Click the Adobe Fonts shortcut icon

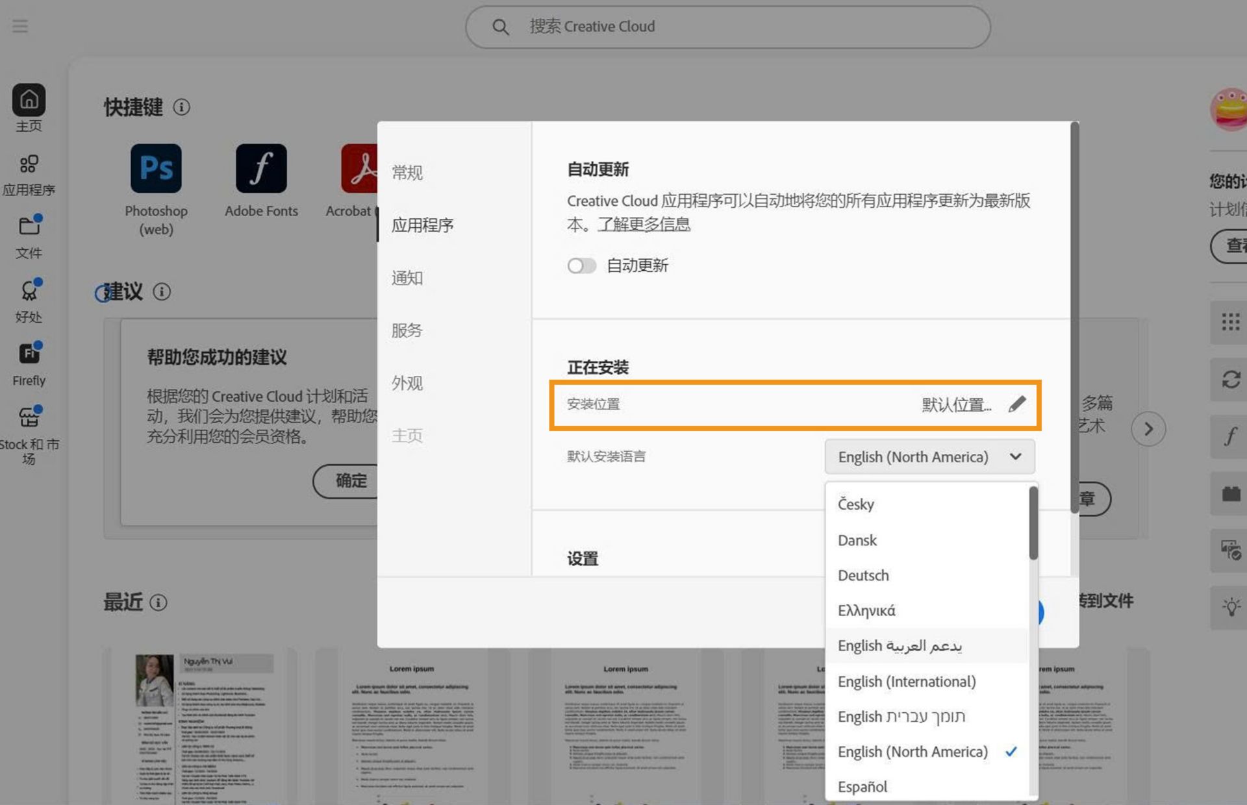(x=261, y=169)
